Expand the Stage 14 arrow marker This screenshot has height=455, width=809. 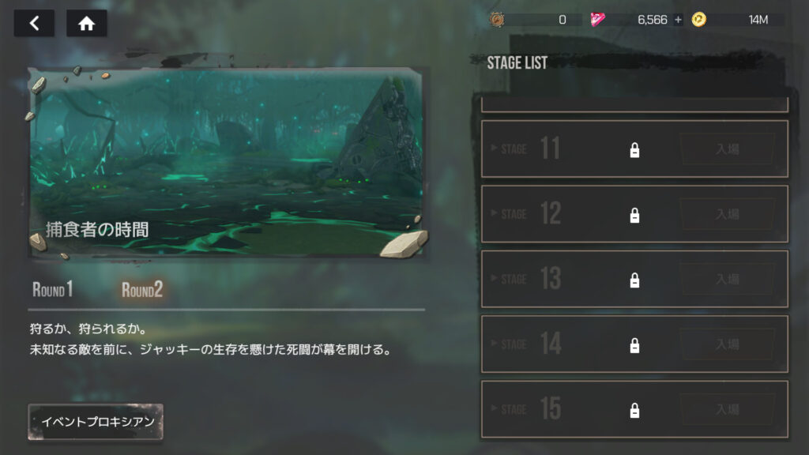(x=494, y=343)
